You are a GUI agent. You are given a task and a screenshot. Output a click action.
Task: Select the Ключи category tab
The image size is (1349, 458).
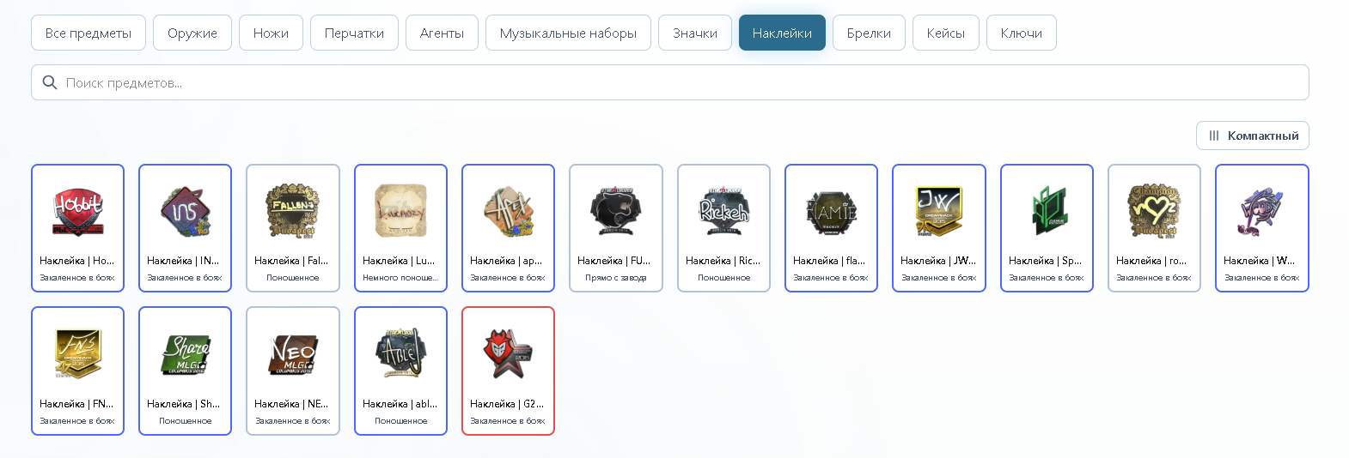[x=1021, y=33]
